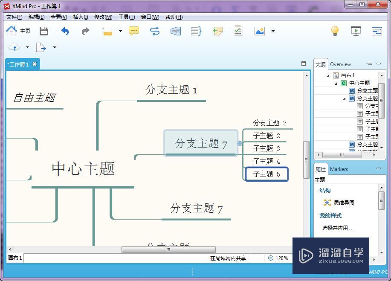Select 分支主题 1 on canvas
Viewport: 391px width, 281px height.
pos(171,90)
